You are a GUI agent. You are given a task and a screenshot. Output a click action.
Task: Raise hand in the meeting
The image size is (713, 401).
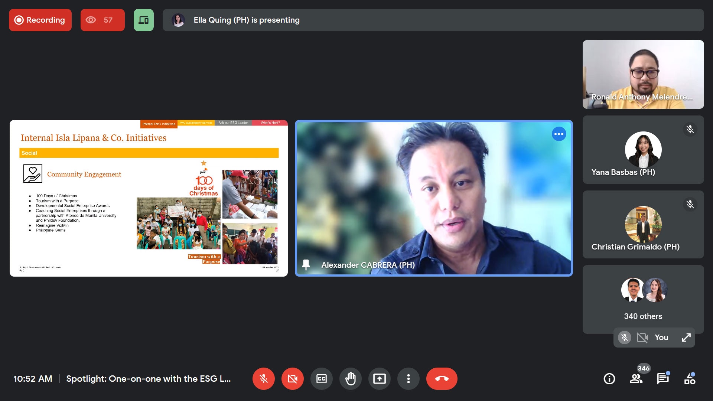[x=351, y=379]
